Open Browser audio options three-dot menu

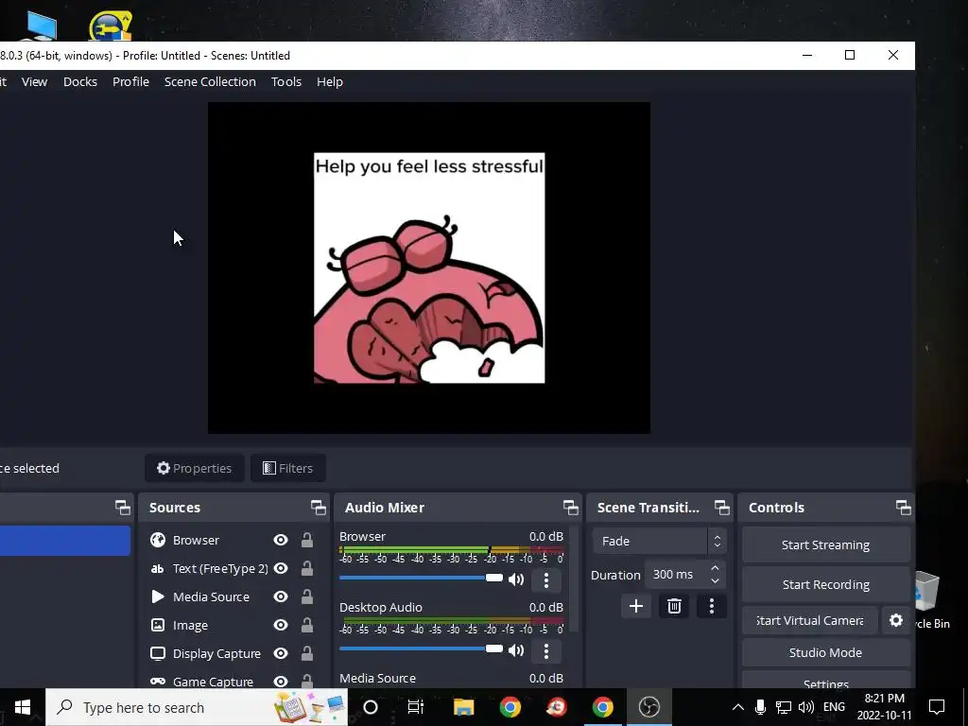pos(545,579)
